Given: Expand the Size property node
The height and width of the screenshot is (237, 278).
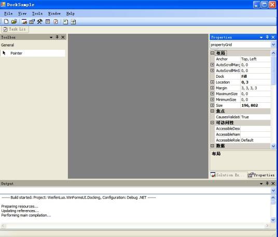Looking at the screenshot, I should click(x=212, y=105).
